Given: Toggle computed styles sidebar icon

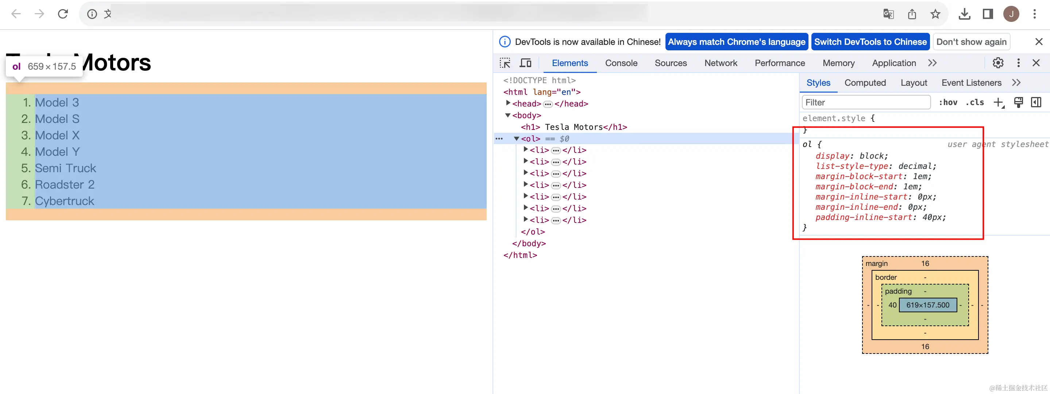Looking at the screenshot, I should click(x=1036, y=102).
